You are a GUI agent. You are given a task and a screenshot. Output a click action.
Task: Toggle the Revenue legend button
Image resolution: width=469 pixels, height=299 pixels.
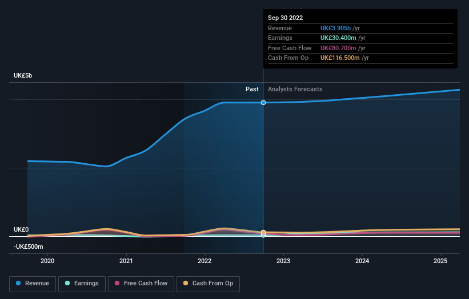[x=33, y=284]
